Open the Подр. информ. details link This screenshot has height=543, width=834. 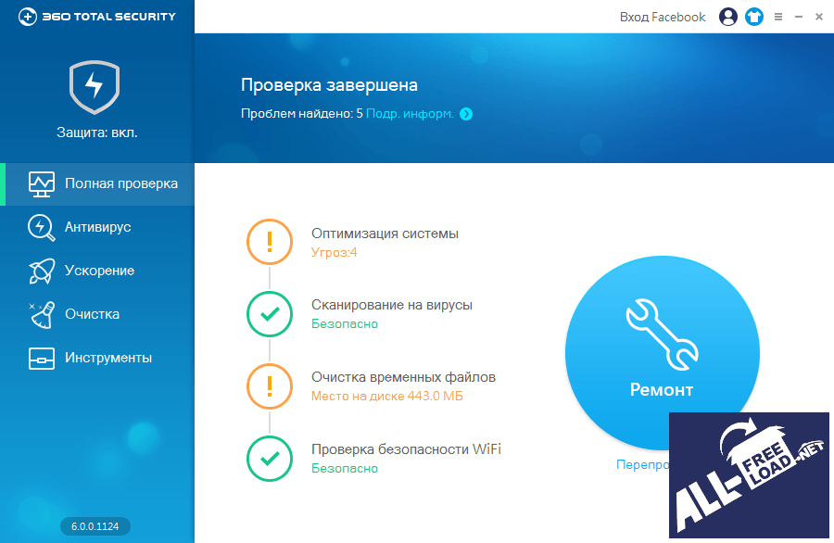click(x=410, y=114)
